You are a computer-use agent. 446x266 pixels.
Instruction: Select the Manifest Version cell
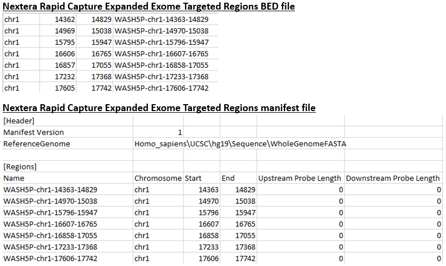click(x=34, y=132)
